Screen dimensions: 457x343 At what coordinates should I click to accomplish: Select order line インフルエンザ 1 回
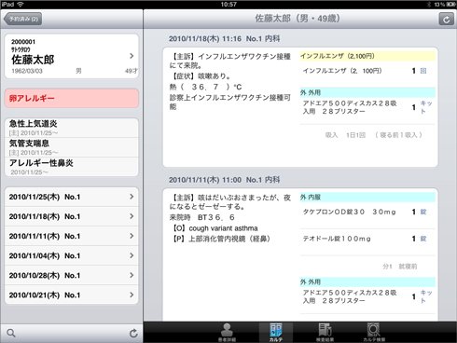(367, 71)
